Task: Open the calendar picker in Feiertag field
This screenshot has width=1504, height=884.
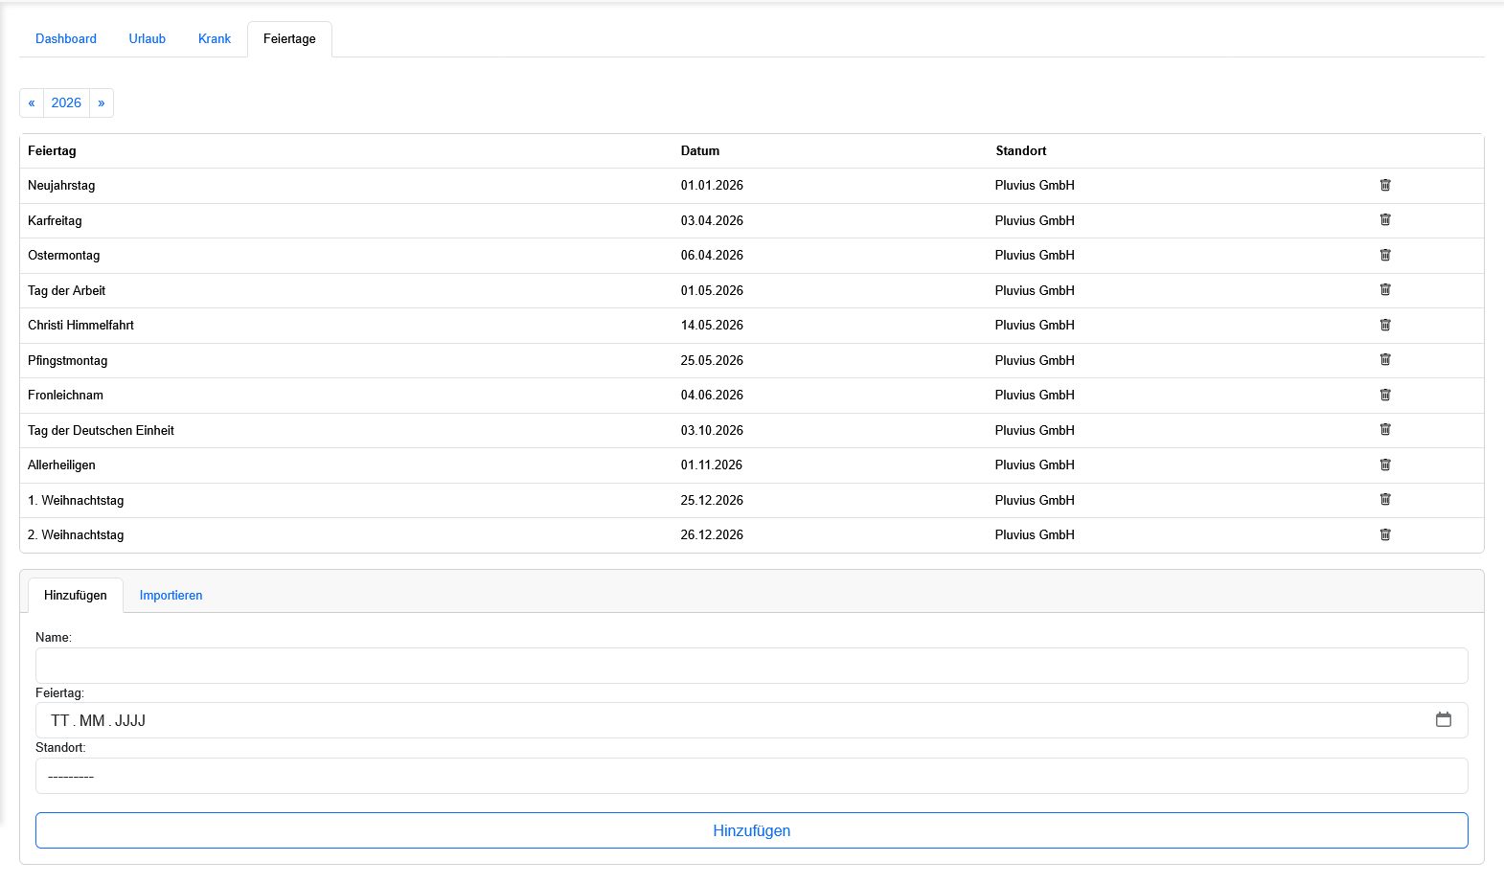Action: click(x=1444, y=719)
